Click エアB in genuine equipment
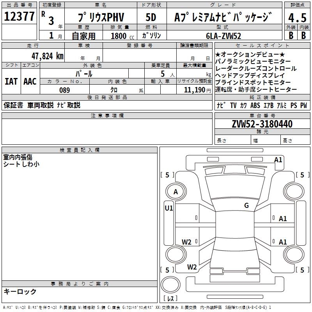The width and height of the screenshot is (312, 312). pos(269,105)
